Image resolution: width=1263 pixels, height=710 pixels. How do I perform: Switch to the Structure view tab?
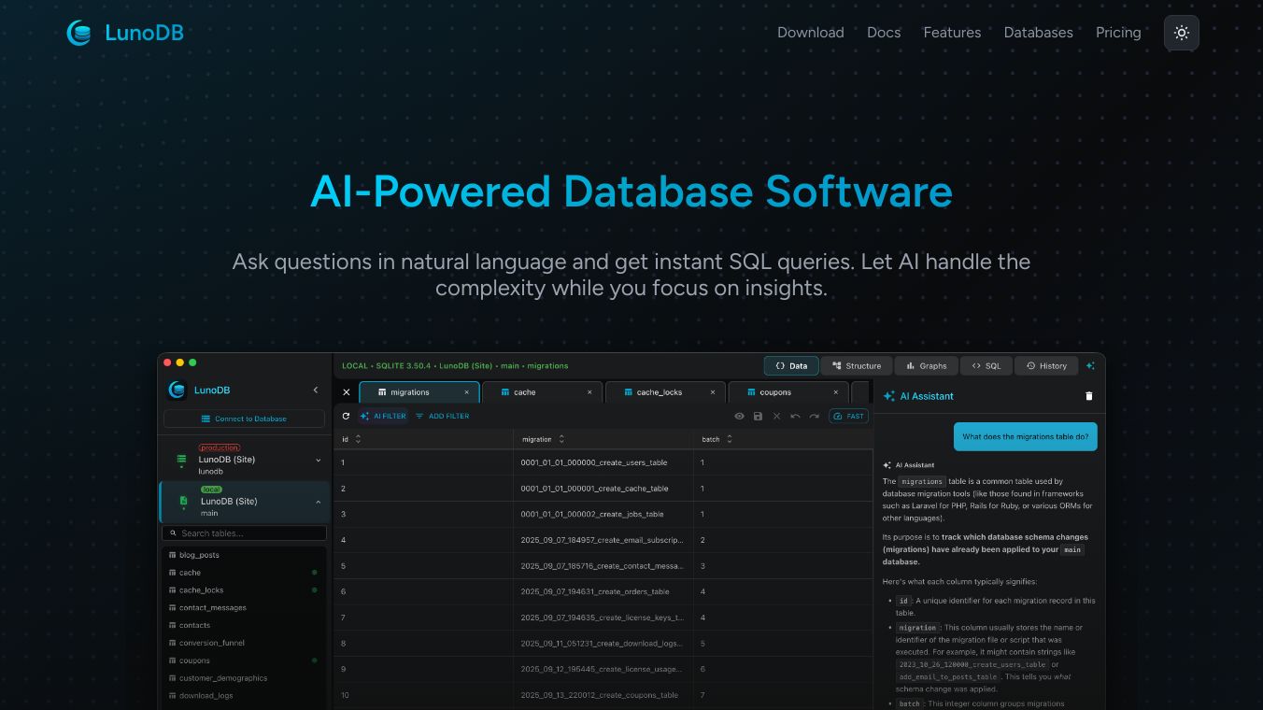[x=856, y=366]
